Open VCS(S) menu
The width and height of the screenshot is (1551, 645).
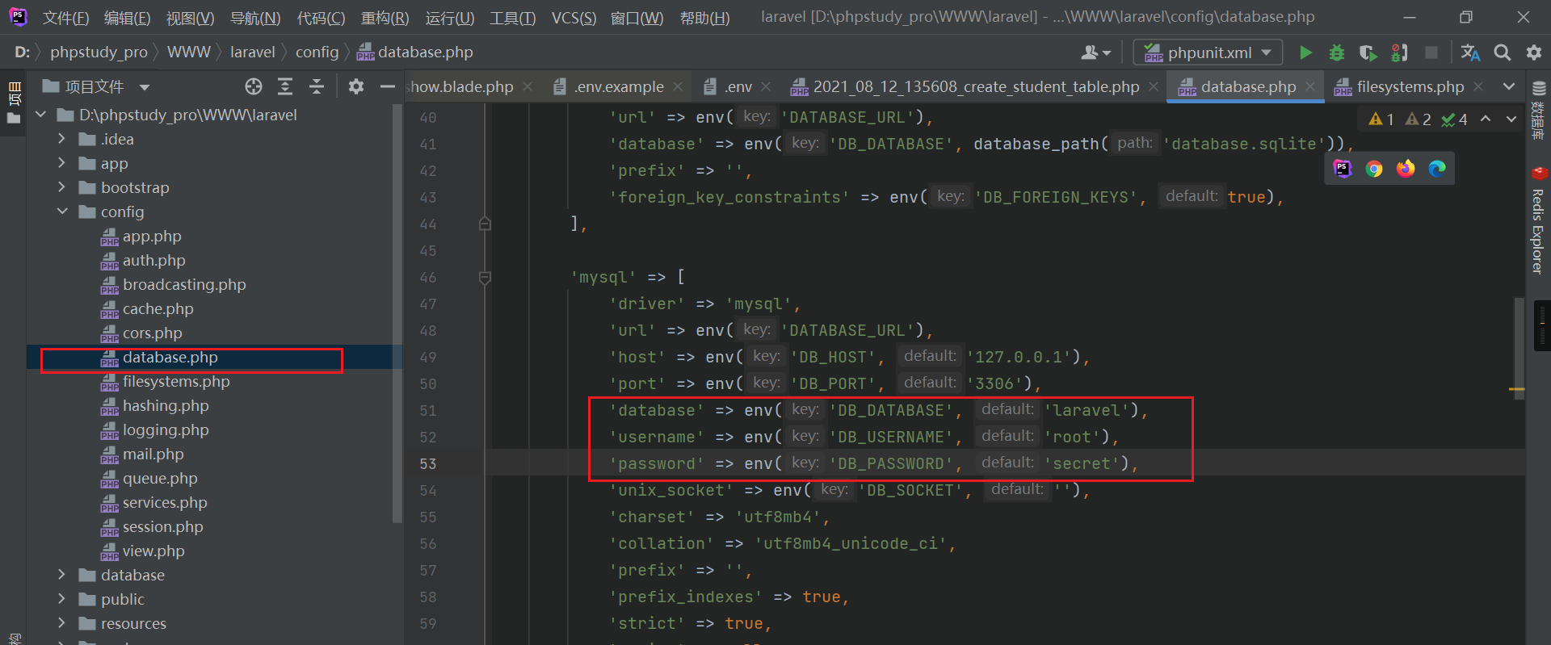point(574,18)
